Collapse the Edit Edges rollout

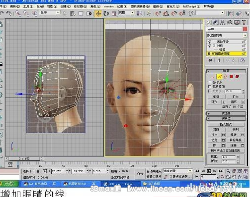point(226,118)
